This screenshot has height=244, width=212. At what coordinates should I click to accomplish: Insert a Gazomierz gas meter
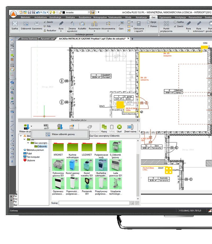[37, 25]
